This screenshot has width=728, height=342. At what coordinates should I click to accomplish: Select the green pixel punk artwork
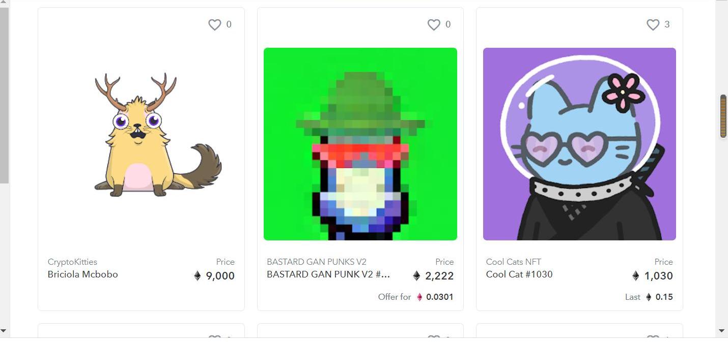point(360,144)
